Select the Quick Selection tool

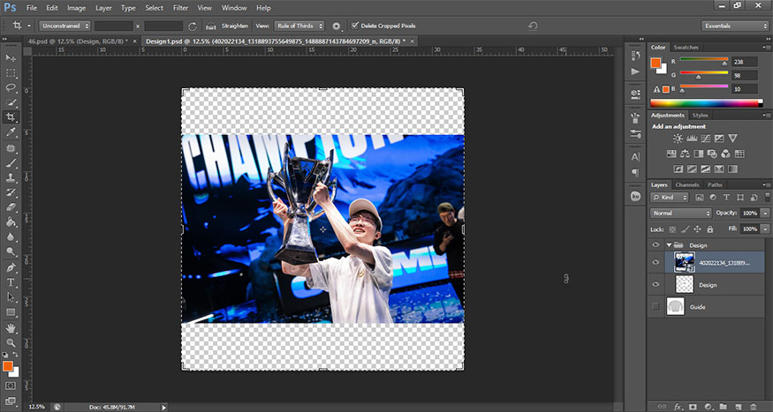point(11,102)
